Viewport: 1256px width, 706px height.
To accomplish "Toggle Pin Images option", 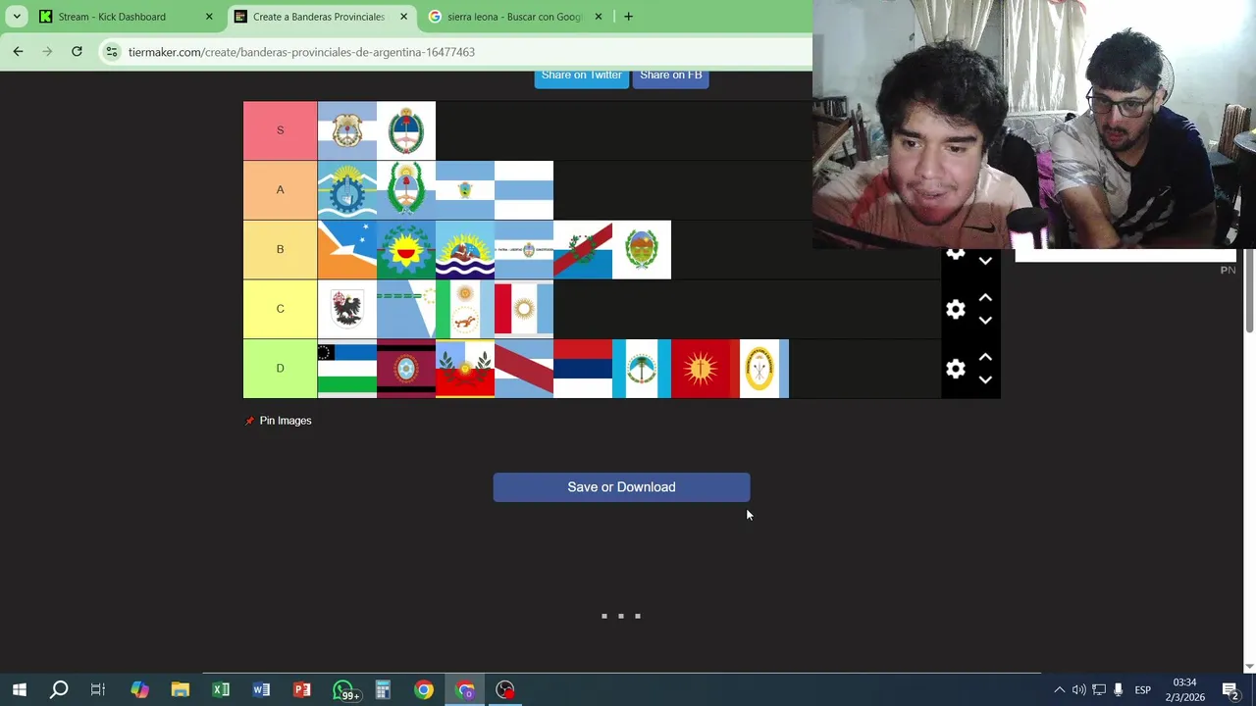I will point(278,421).
